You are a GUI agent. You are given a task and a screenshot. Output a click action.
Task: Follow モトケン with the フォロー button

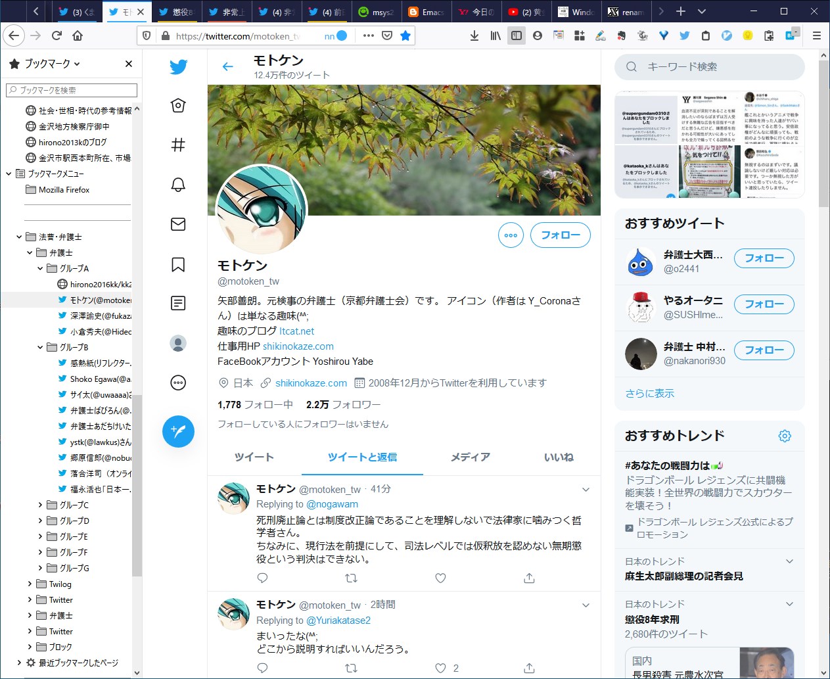(x=561, y=235)
